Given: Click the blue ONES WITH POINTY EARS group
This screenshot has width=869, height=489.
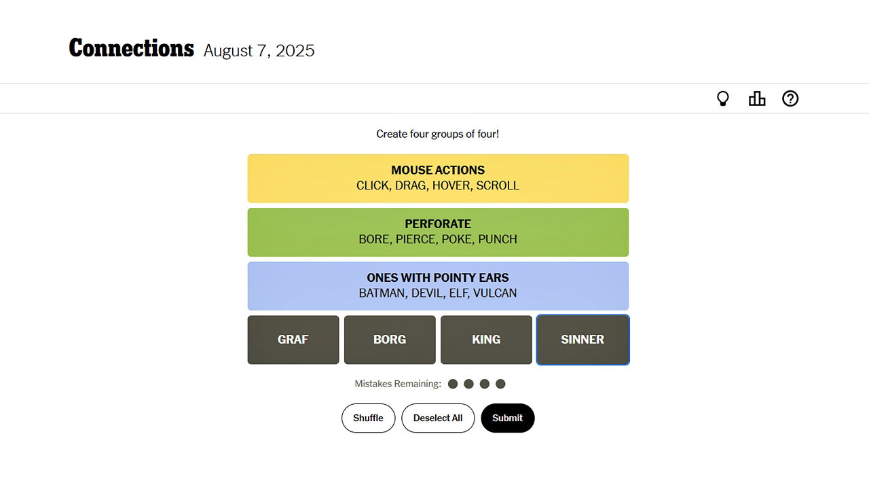Looking at the screenshot, I should point(438,285).
